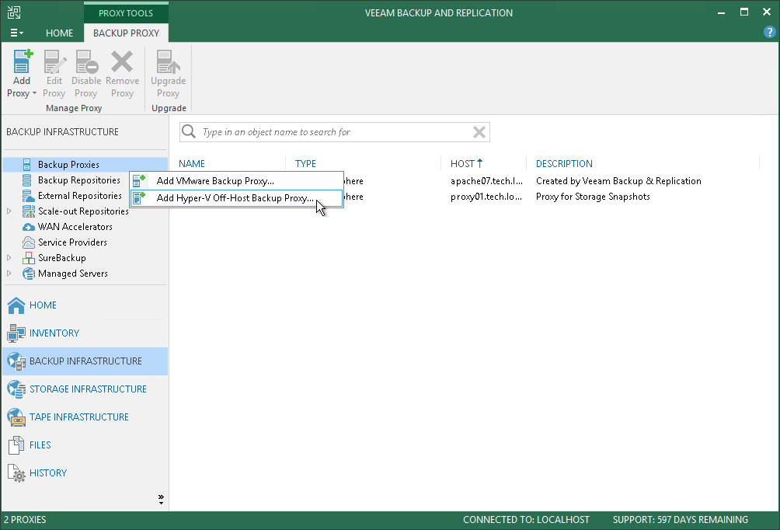Click the magnifier search icon

pos(189,131)
